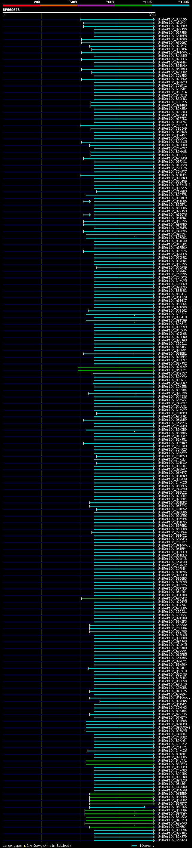Open hit UniRef100_Q9STX0
This screenshot has height=848, width=192.
coord(172,393)
